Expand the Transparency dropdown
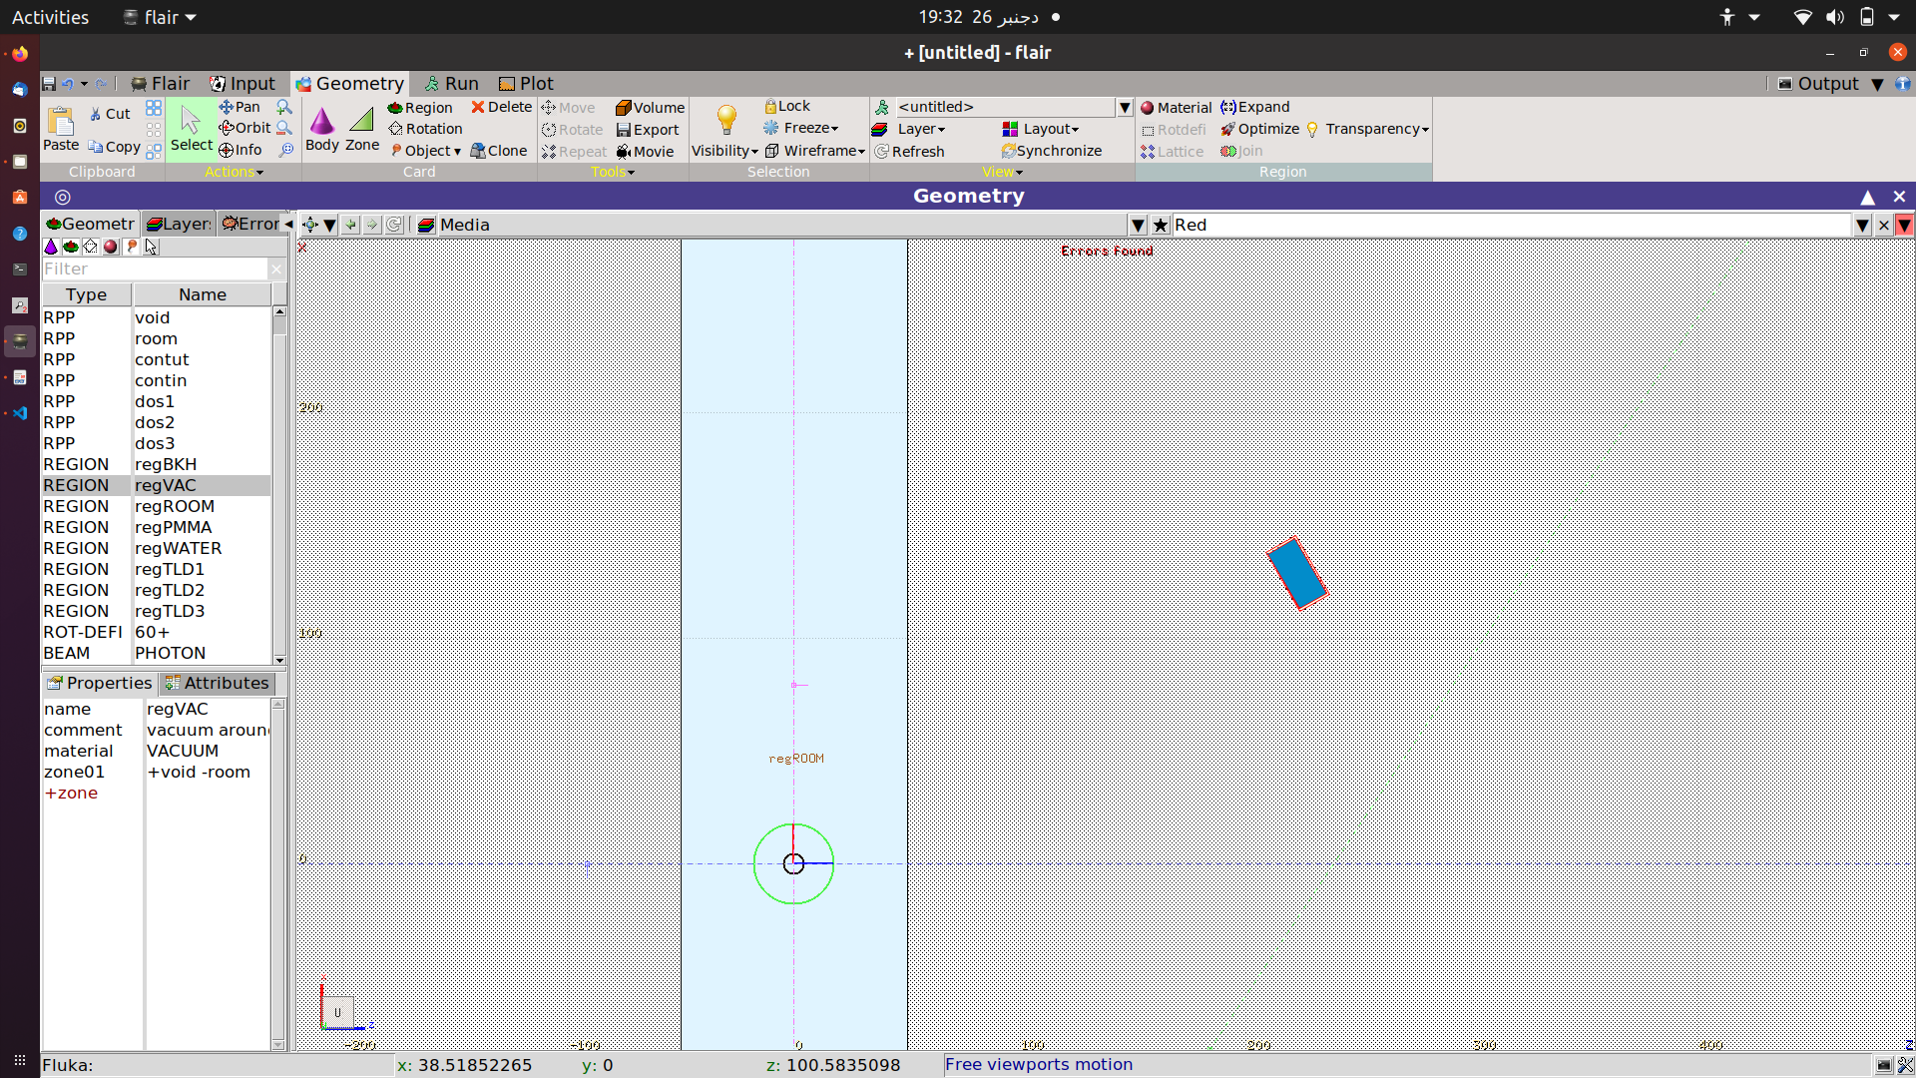 (1376, 129)
